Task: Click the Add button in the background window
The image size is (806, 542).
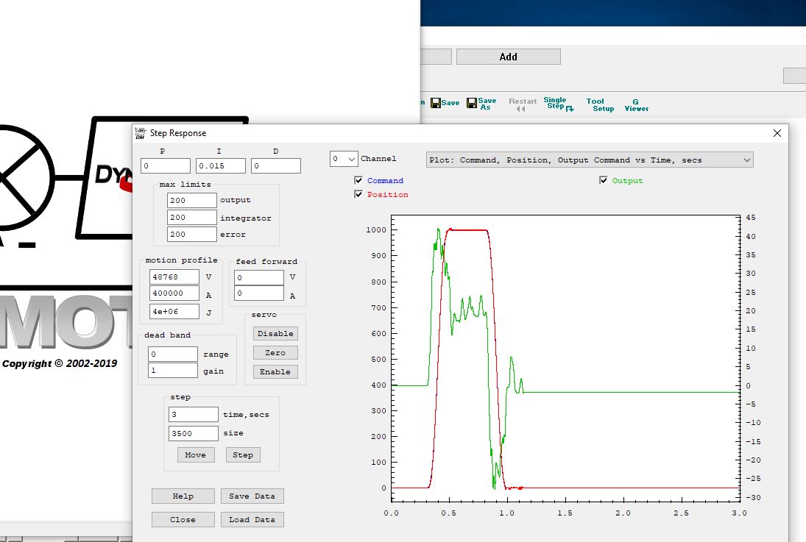Action: (x=509, y=57)
